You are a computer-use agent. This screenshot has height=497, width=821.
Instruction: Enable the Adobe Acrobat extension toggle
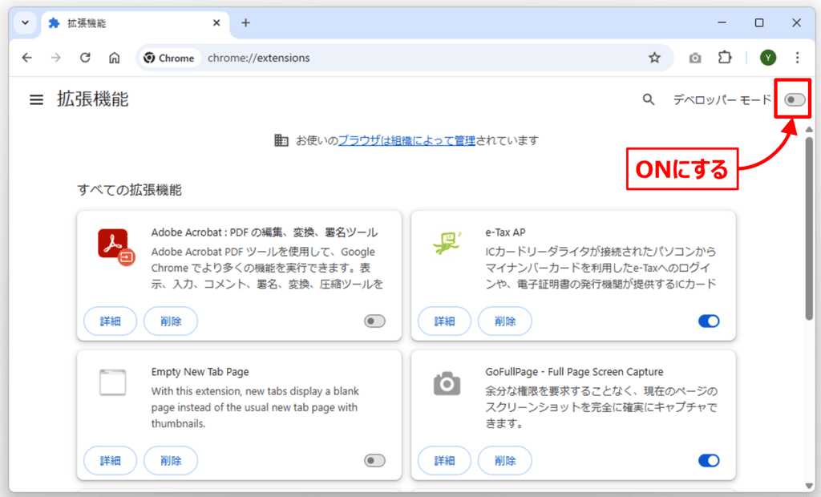click(x=374, y=321)
